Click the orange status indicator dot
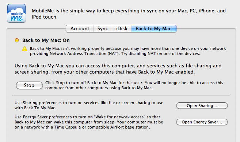Image resolution: width=240 pixels, height=142 pixels. click(x=17, y=40)
